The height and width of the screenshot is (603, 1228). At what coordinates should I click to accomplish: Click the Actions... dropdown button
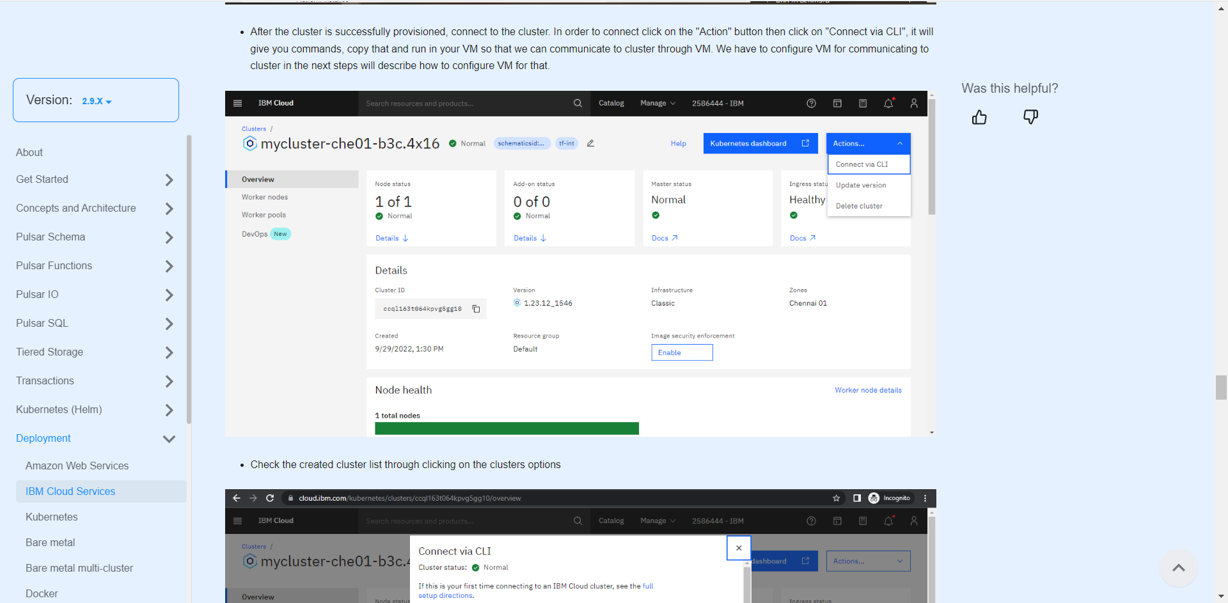[868, 143]
